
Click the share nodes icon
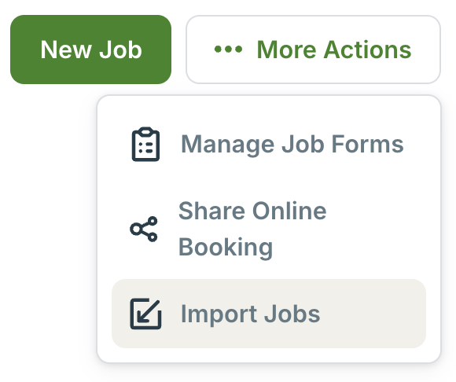click(x=144, y=229)
